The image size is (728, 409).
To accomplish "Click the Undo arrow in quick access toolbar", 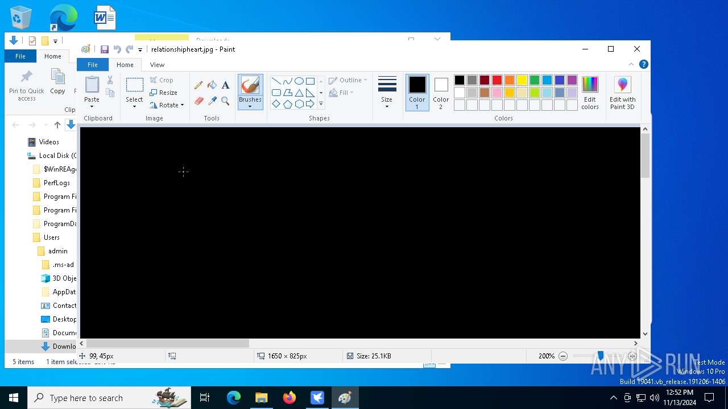I will pyautogui.click(x=117, y=49).
